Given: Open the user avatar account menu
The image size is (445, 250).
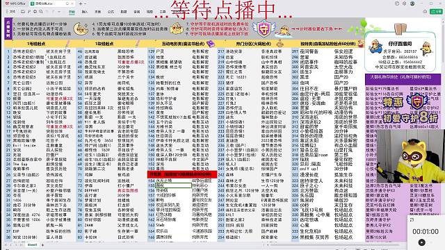Looking at the screenshot, I should [x=412, y=3].
